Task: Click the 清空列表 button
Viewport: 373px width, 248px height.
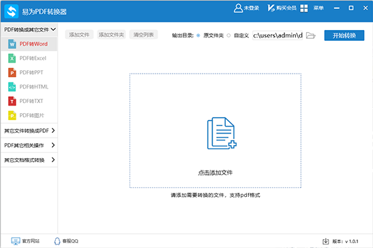Action: [x=143, y=35]
